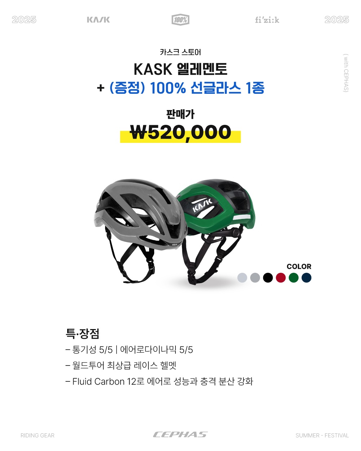This screenshot has width=361, height=451.
Task: Click the CEPHAS logo in footer
Action: tap(180, 434)
